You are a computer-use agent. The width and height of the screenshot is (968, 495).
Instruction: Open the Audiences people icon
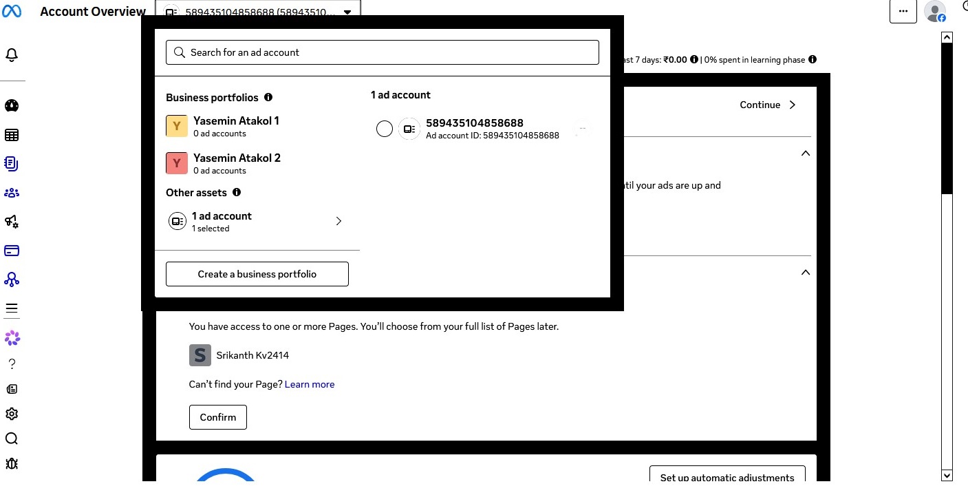12,193
